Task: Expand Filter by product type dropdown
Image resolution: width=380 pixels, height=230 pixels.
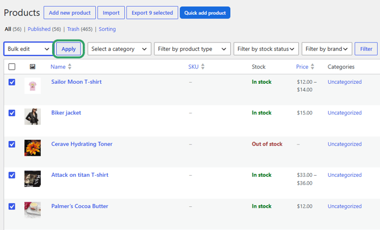Action: pos(192,49)
